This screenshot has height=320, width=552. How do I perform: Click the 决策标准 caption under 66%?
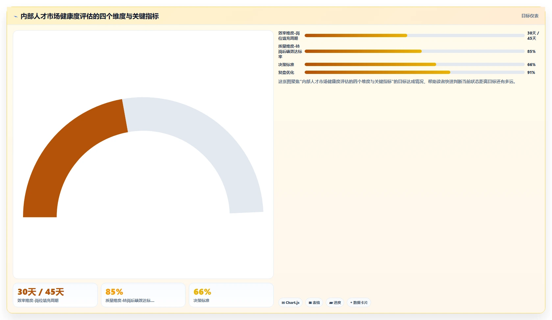point(201,301)
